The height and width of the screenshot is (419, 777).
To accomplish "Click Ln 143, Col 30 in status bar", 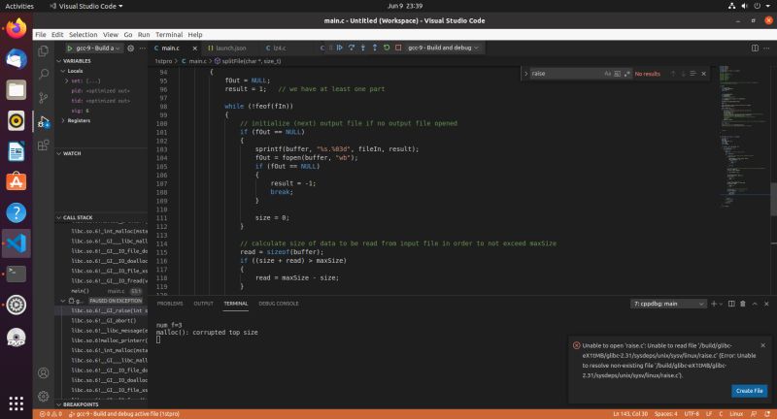I will tap(630, 414).
